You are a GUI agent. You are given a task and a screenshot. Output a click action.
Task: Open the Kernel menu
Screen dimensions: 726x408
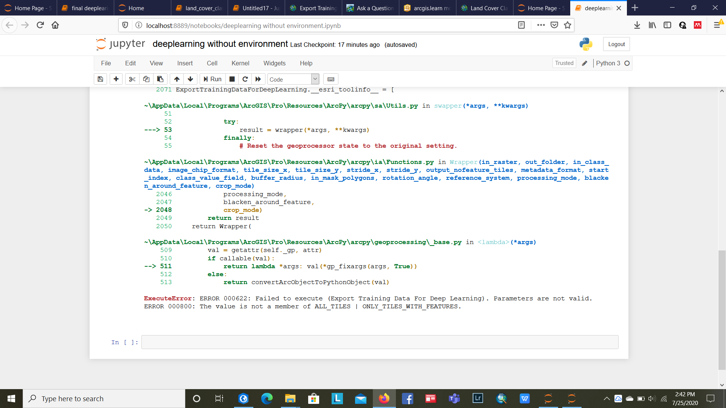(x=240, y=63)
